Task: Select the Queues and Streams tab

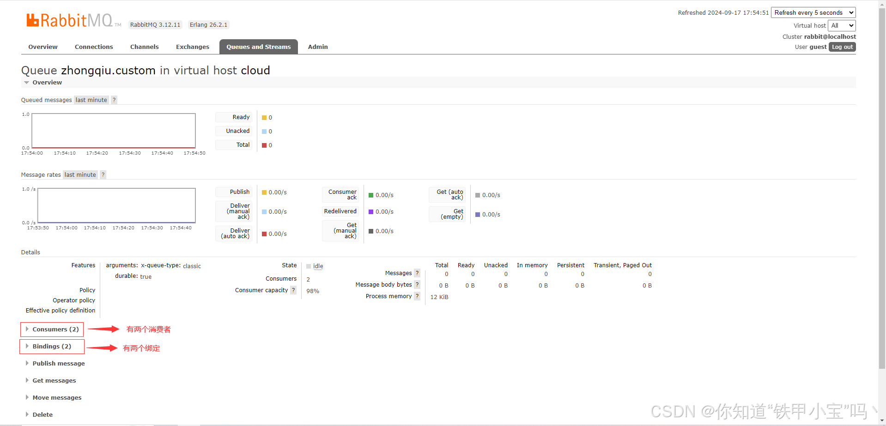Action: [x=259, y=47]
